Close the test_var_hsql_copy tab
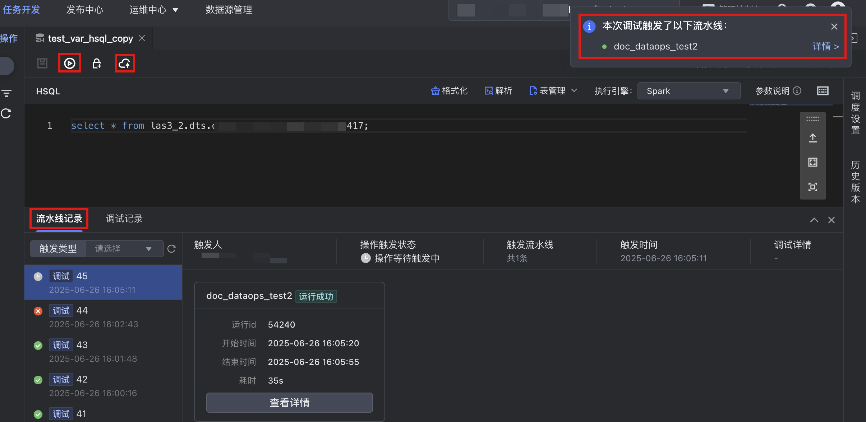 tap(142, 38)
